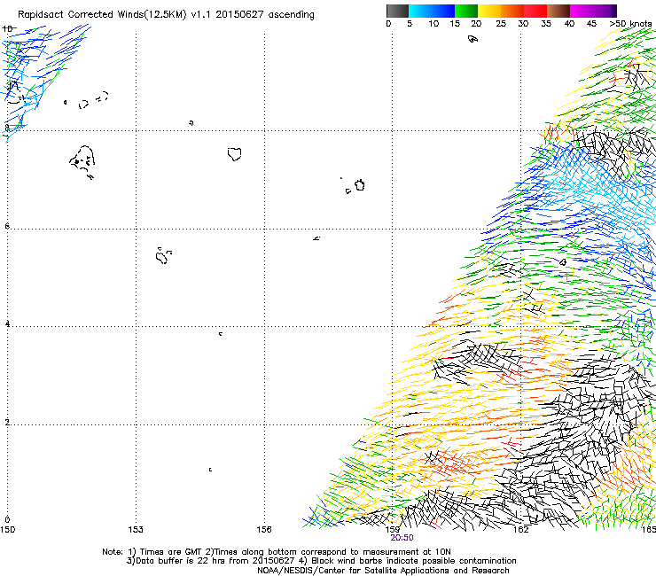This screenshot has width=656, height=576.
Task: Select the green 15–20 knots color band
Action: click(x=466, y=11)
